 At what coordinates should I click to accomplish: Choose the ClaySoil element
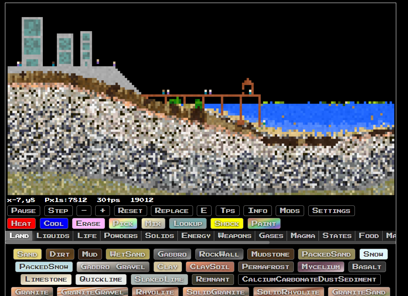[210, 267]
